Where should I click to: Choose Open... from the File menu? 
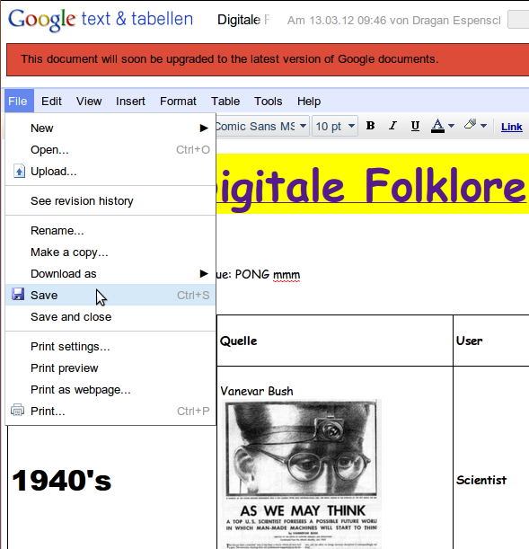click(x=110, y=149)
